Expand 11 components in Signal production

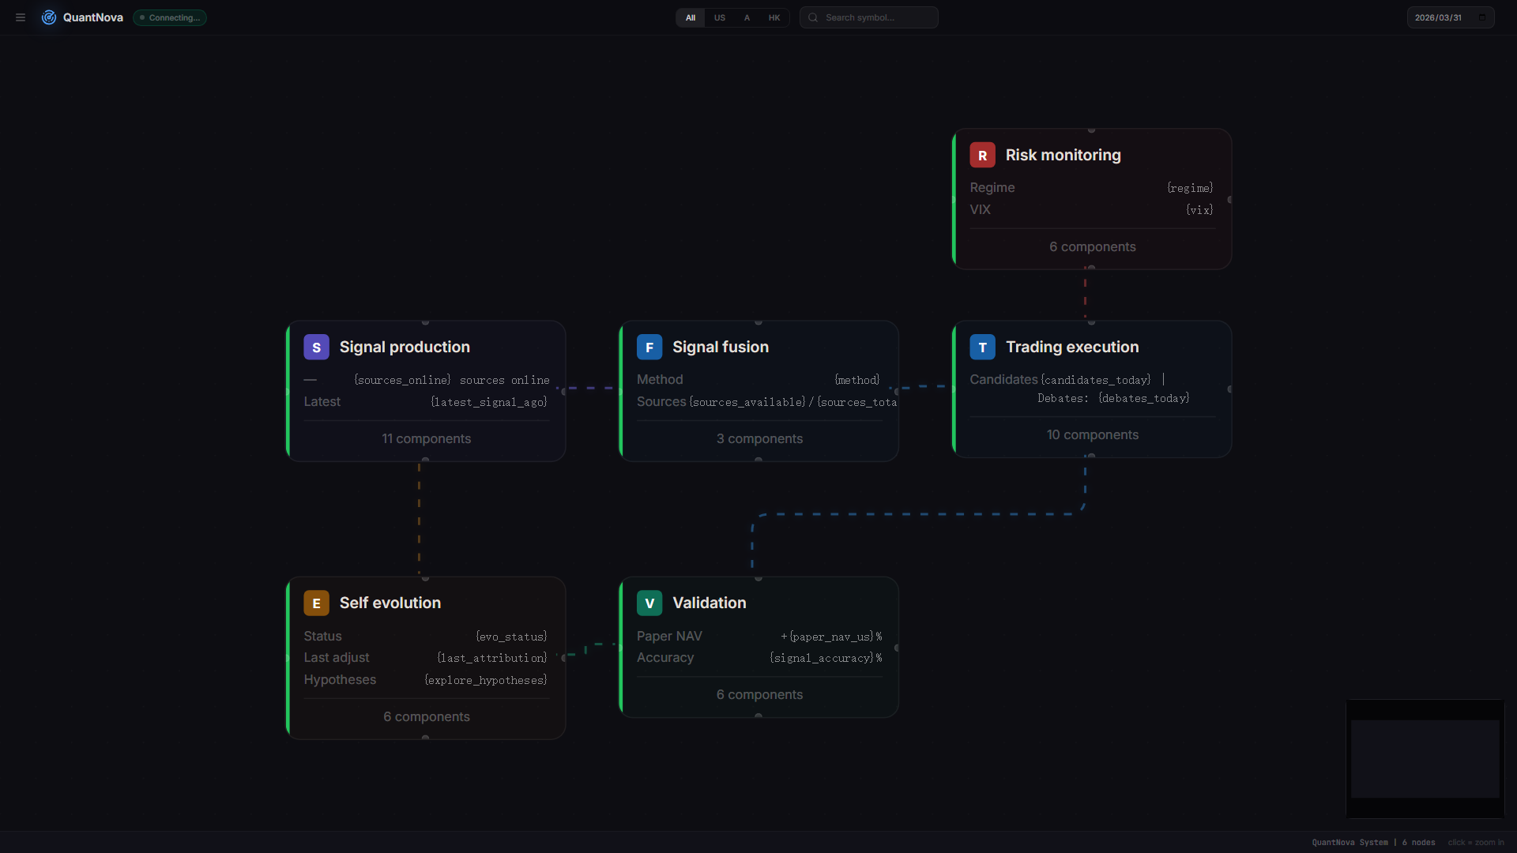coord(426,438)
